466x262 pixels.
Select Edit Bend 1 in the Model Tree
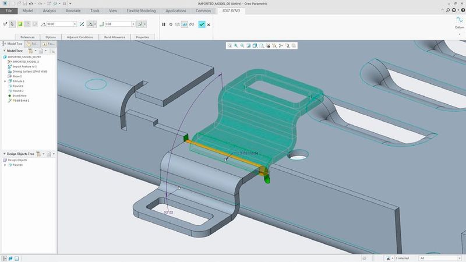[22, 100]
